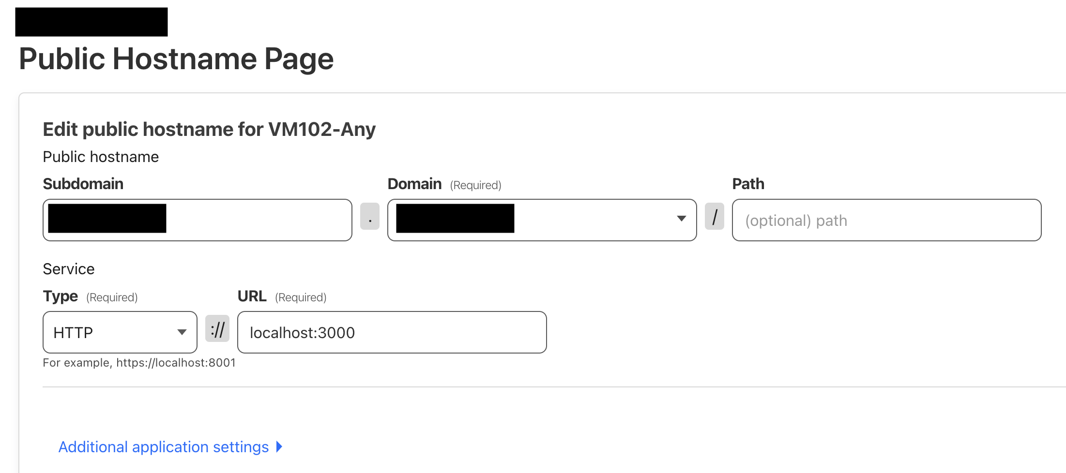Click the bold Type label
Image resolution: width=1066 pixels, height=473 pixels.
(x=61, y=296)
